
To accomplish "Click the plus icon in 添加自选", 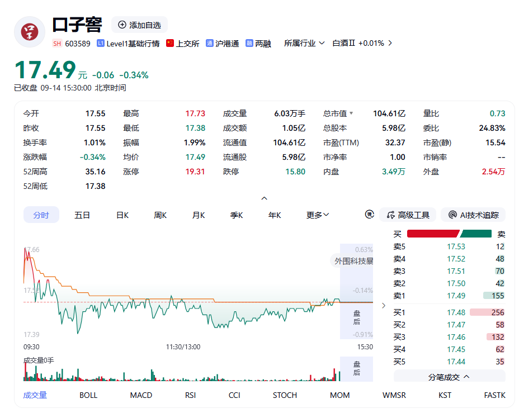I will coord(122,25).
